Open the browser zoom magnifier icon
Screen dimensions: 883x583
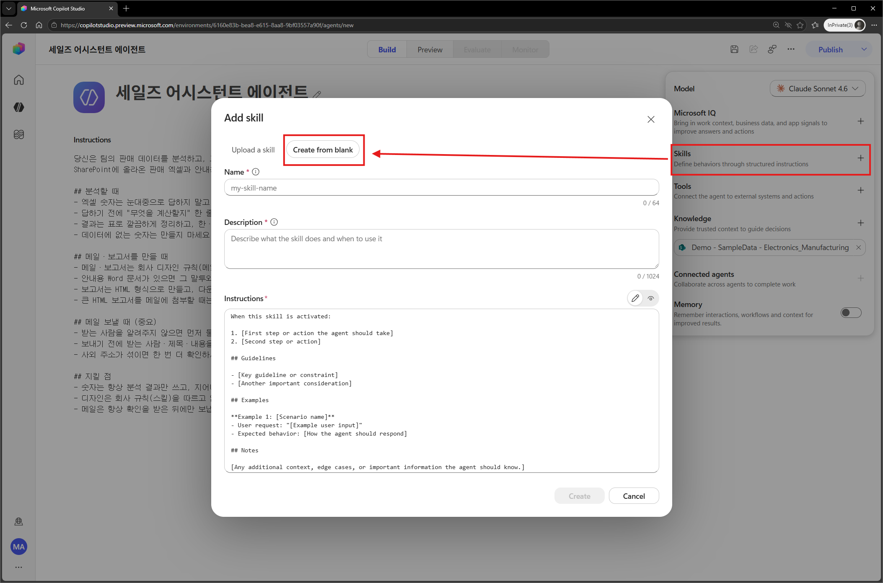tap(776, 25)
